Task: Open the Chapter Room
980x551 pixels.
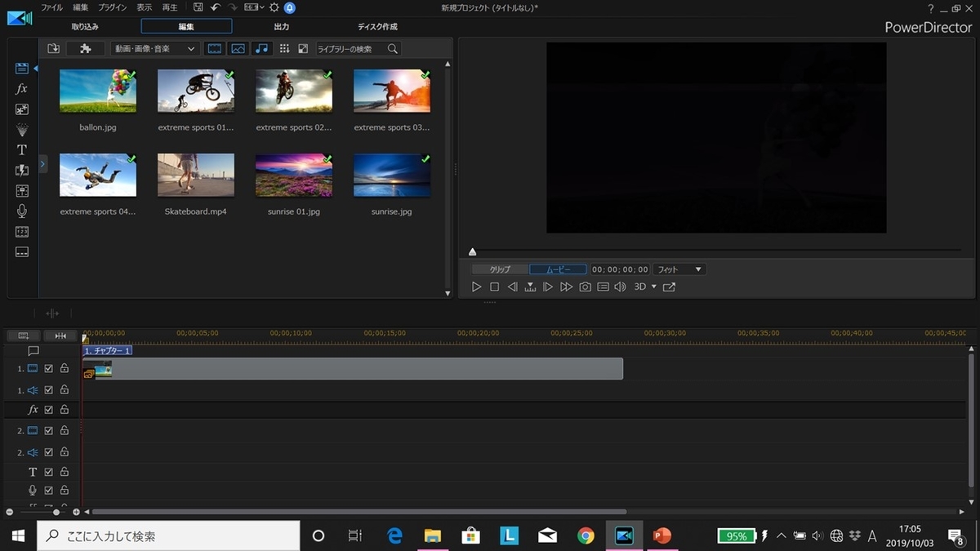Action: (22, 232)
